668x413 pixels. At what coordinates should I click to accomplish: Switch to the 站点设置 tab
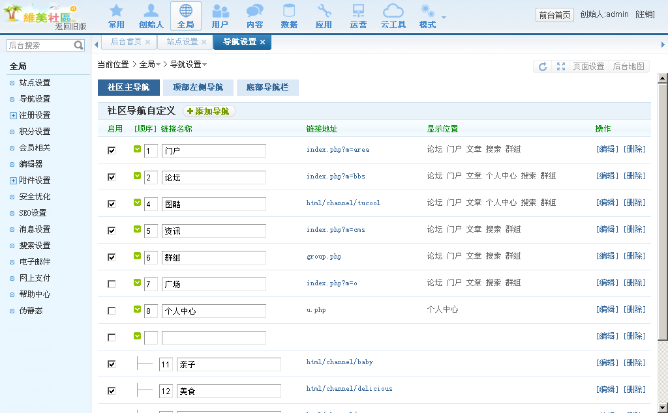tap(182, 42)
